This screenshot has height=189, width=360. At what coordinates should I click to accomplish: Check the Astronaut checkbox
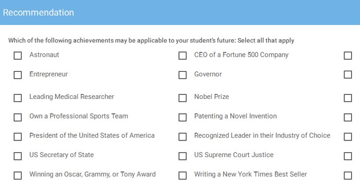point(18,56)
